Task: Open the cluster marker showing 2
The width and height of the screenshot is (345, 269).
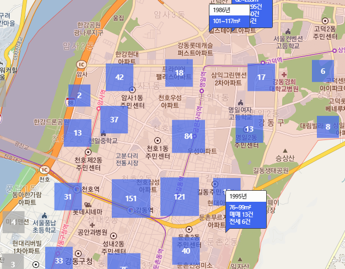Action: click(79, 95)
